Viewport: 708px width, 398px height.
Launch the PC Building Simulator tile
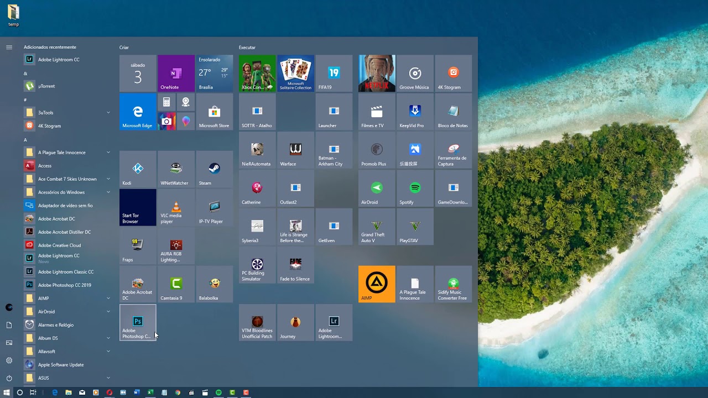(x=257, y=265)
